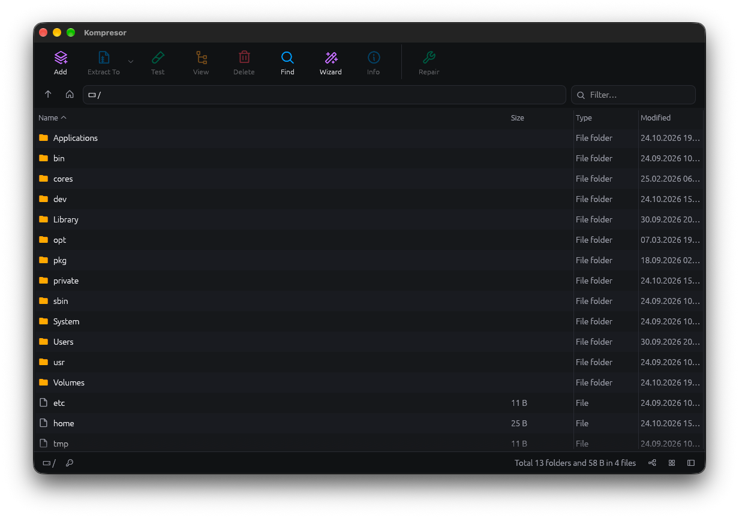739x518 pixels.
Task: Select the opt folder
Action: tap(368, 240)
